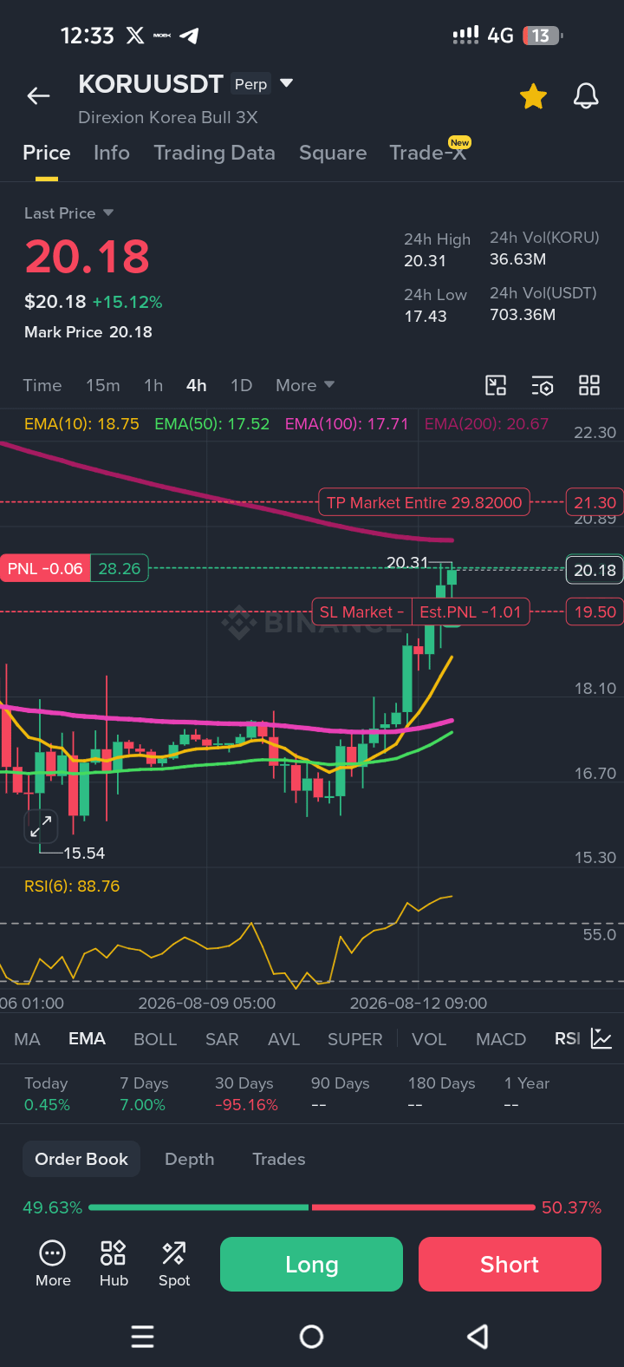Go to the Square tab
The image size is (624, 1367).
pos(333,153)
